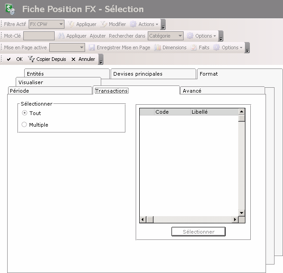Image resolution: width=283 pixels, height=273 pixels.
Task: Select the Tout radio button
Action: coord(24,113)
